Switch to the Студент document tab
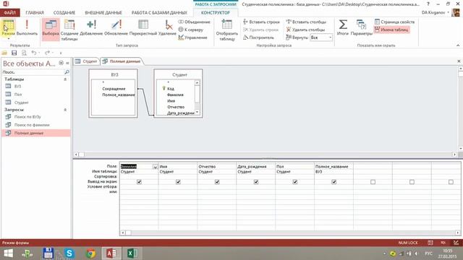The image size is (463, 260). 86,61
